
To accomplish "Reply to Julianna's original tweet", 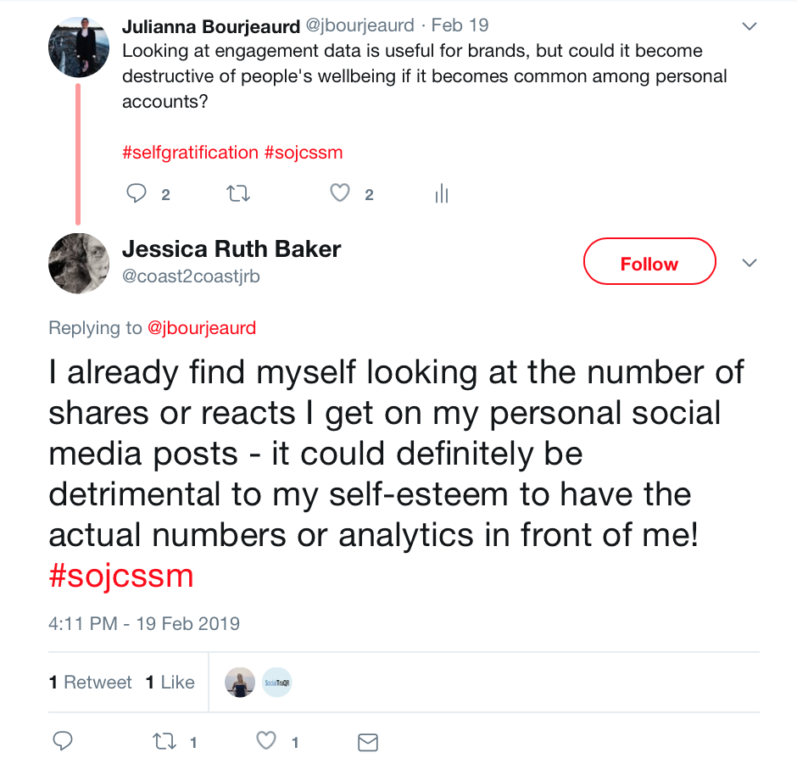I will (x=137, y=194).
